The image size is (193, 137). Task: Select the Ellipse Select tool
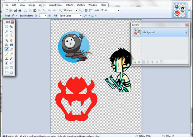pos(7,36)
